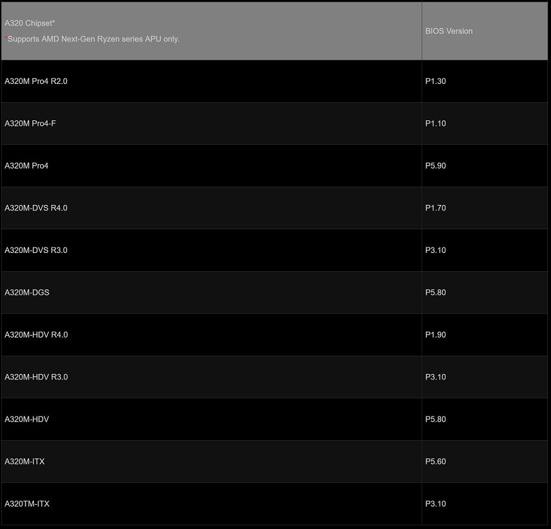Viewport: 551px width, 529px height.
Task: Click the Supports AMD Next-Gen Ryzen note
Action: [92, 39]
